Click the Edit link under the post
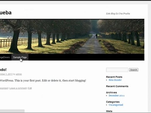This screenshot has height=113, width=151. (x=30, y=88)
